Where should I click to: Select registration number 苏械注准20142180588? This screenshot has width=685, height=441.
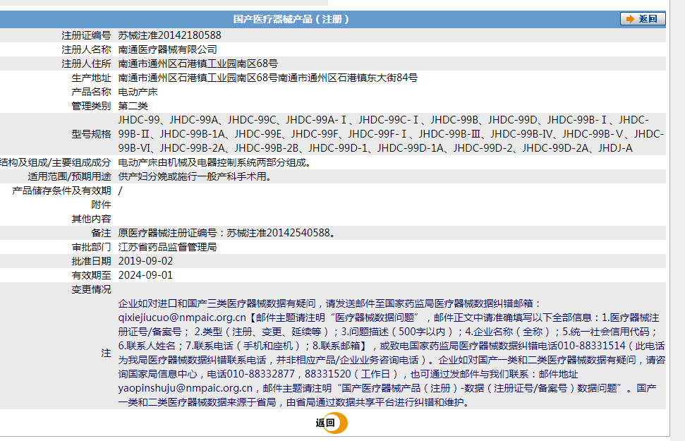tap(169, 35)
